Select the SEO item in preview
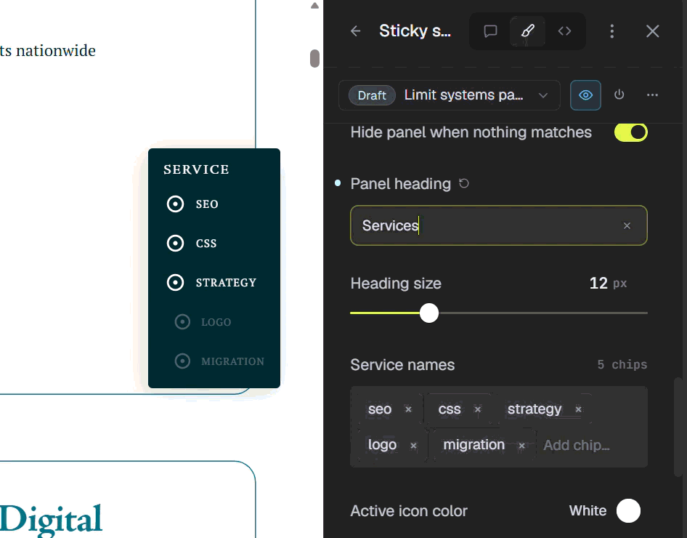687x538 pixels. pos(192,204)
